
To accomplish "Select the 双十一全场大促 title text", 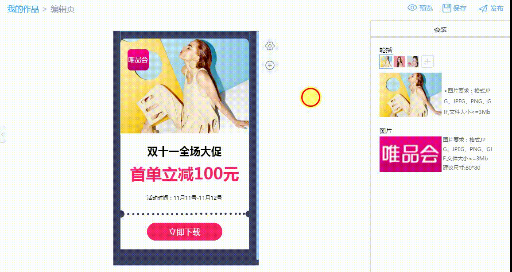I will click(x=185, y=152).
